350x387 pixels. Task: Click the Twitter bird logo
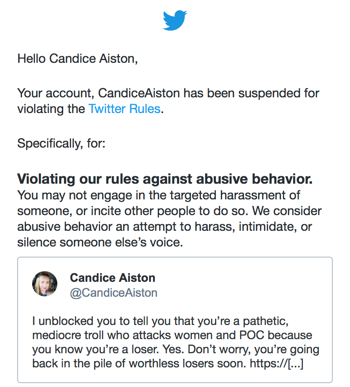click(x=175, y=20)
